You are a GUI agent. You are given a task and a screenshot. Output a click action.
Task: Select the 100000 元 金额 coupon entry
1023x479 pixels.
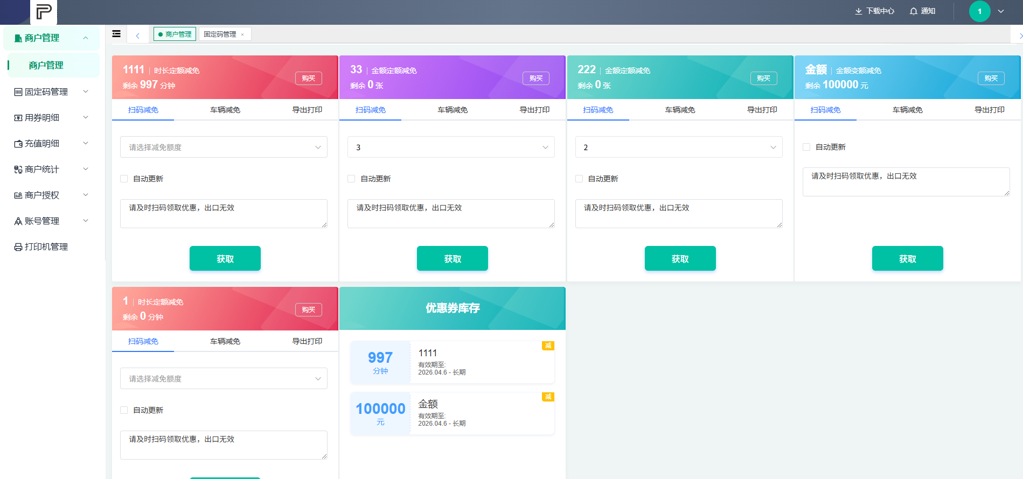453,413
